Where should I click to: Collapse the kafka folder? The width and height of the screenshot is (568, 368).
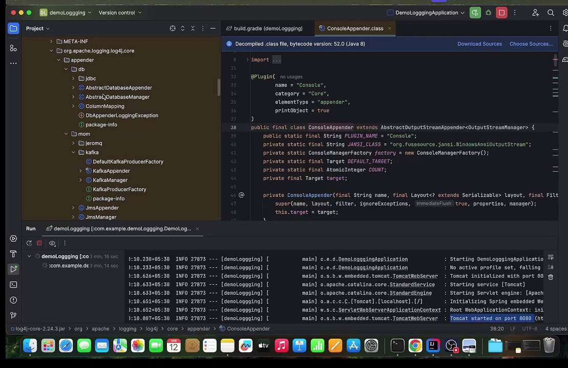73,152
